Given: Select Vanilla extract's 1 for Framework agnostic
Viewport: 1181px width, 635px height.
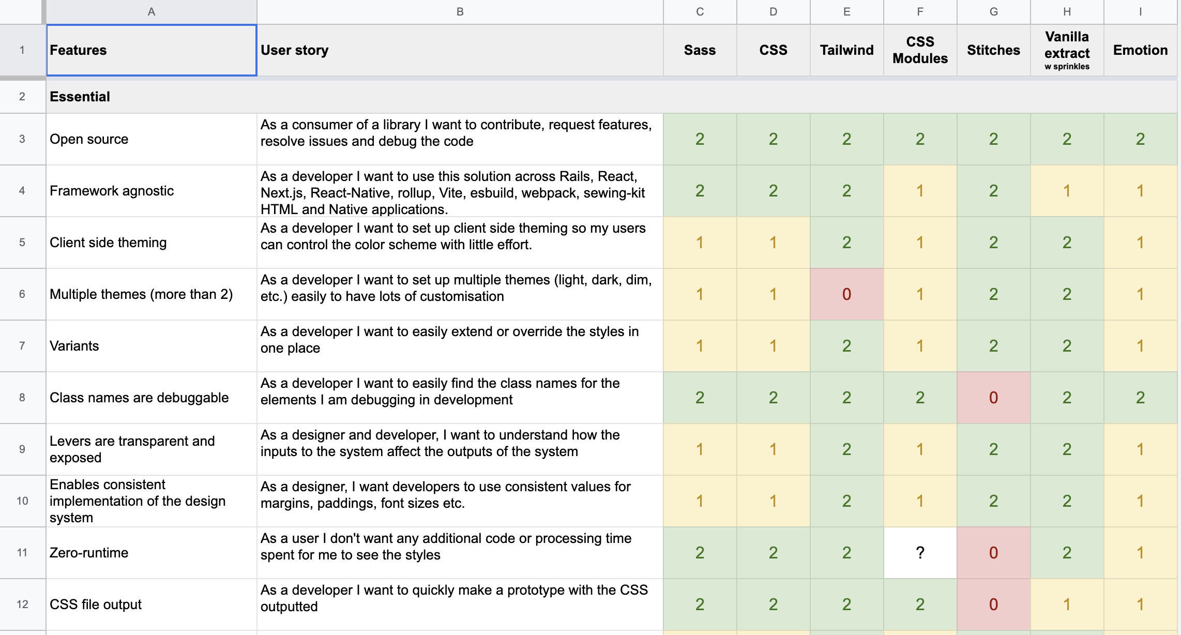Looking at the screenshot, I should [x=1067, y=191].
